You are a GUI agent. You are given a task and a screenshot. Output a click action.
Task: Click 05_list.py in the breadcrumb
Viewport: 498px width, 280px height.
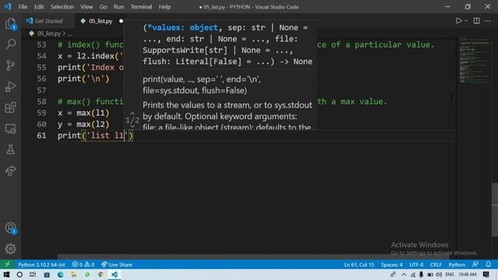point(48,33)
